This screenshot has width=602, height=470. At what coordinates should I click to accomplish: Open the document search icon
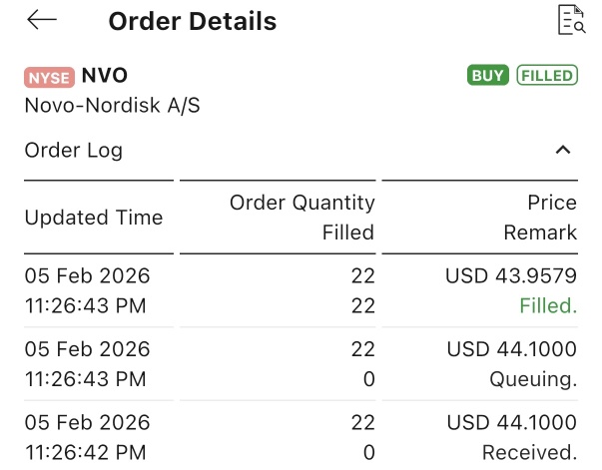pyautogui.click(x=572, y=20)
